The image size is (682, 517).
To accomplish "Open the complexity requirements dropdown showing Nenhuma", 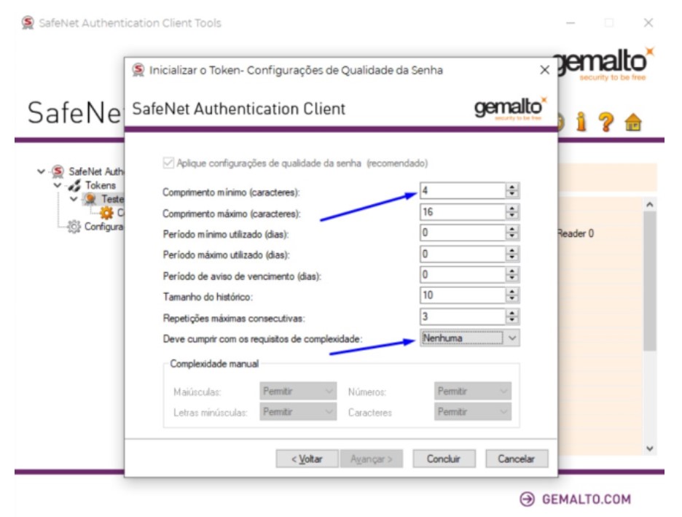I will tap(470, 338).
